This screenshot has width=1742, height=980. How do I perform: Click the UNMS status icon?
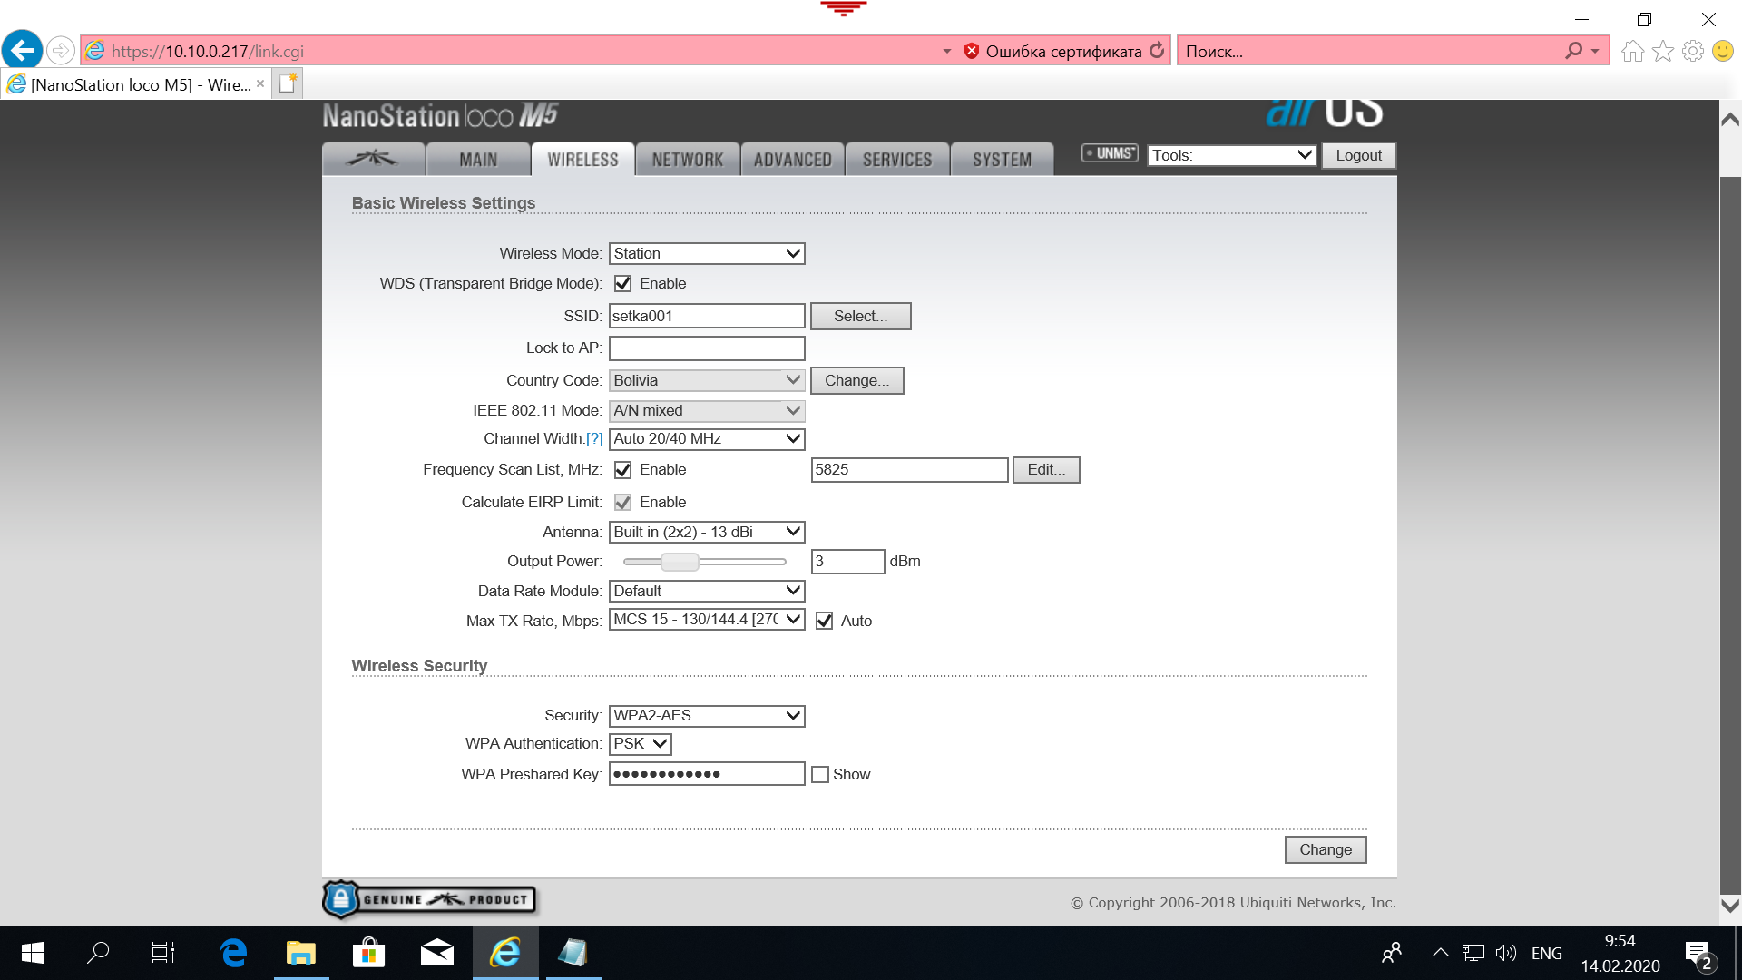coord(1110,153)
